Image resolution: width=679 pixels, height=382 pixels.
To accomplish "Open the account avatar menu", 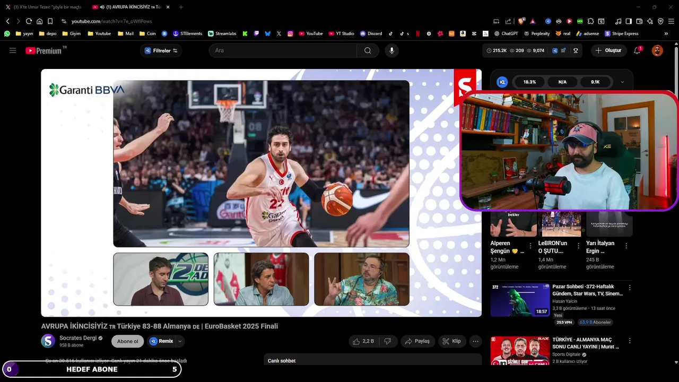I will (x=657, y=50).
